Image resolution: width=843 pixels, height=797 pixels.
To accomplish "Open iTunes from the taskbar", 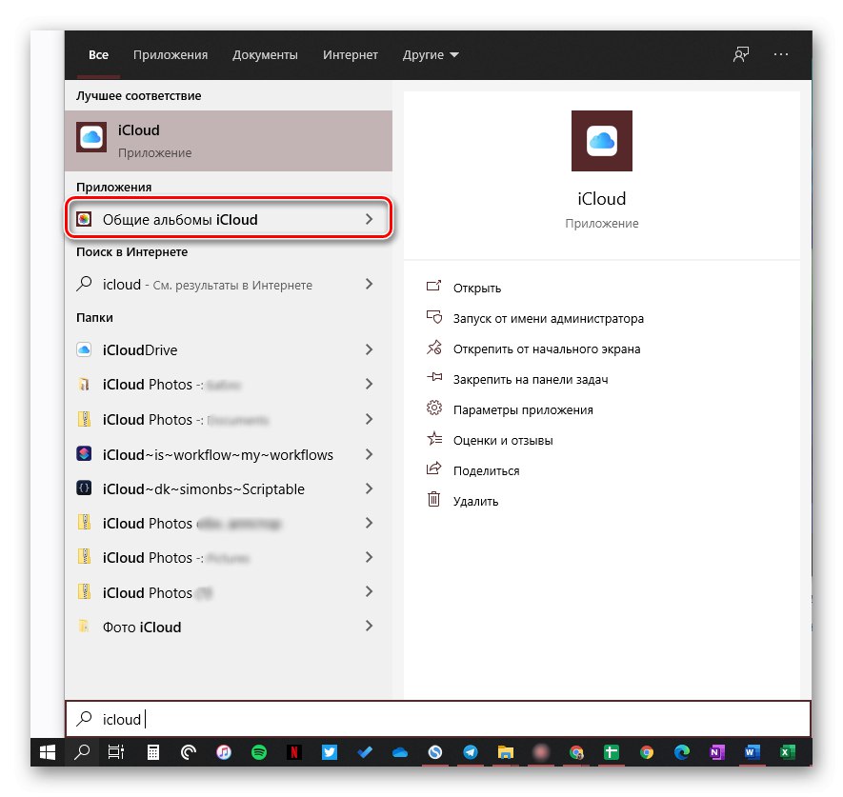I will coord(224,751).
